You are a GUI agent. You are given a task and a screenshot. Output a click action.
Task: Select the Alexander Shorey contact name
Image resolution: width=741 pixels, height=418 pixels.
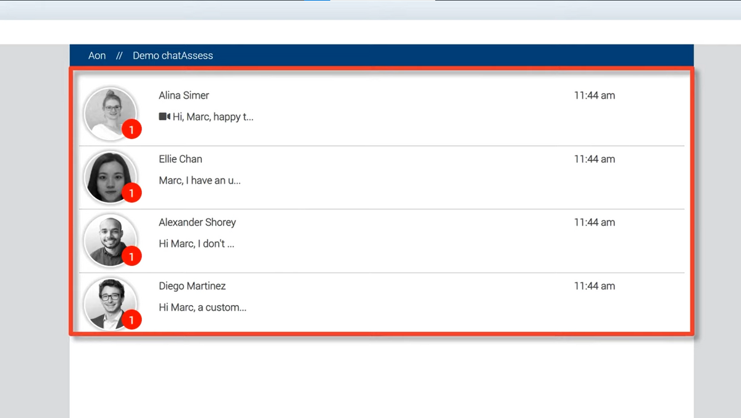point(197,222)
